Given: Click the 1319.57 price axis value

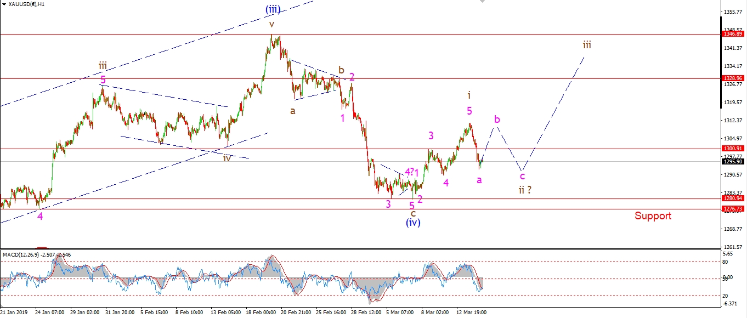Looking at the screenshot, I should pos(733,103).
